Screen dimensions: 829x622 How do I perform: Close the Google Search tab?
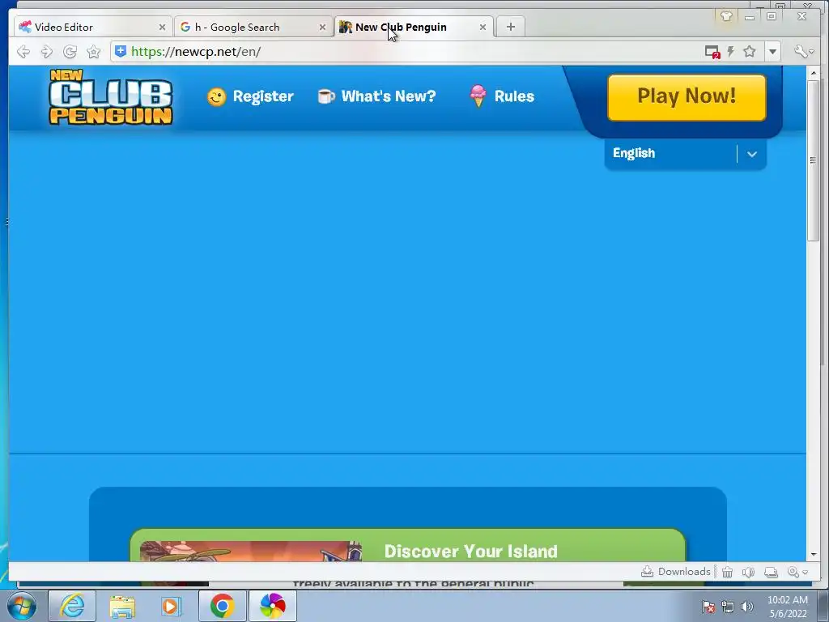(322, 27)
